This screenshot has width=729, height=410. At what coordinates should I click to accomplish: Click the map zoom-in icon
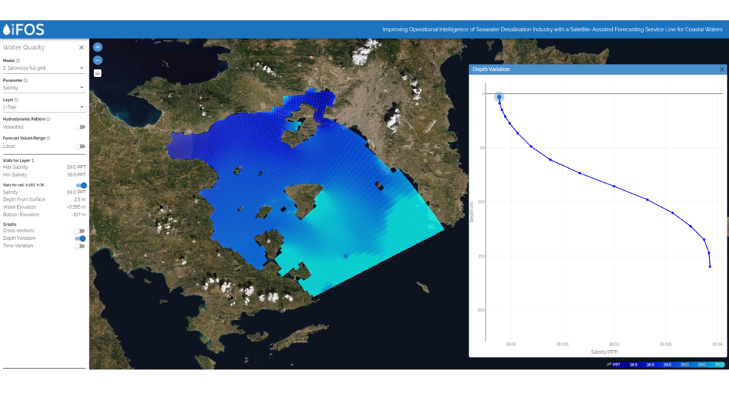97,46
